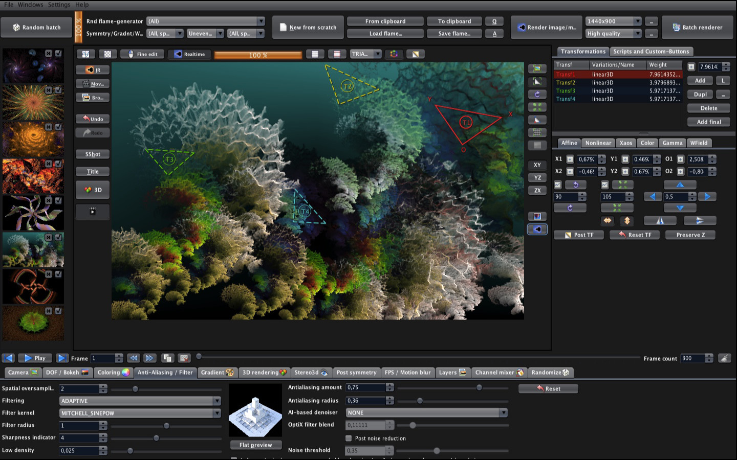Expand the AI-based denoiser dropdown
Viewport: 737px width, 460px height.
point(427,412)
